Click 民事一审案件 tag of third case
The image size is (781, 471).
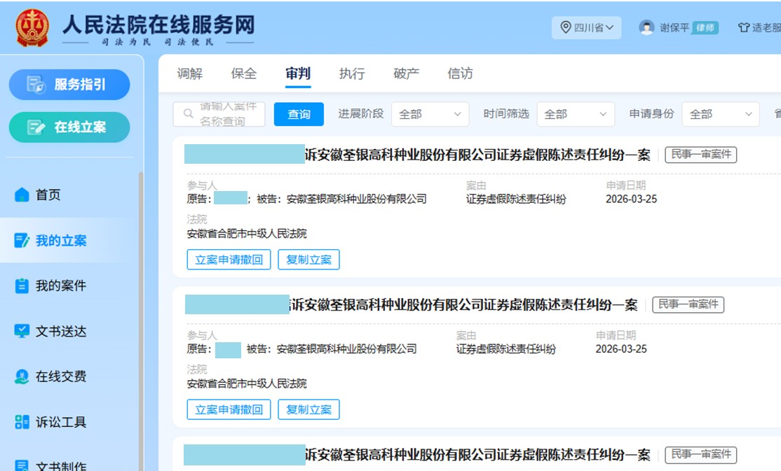tap(701, 455)
